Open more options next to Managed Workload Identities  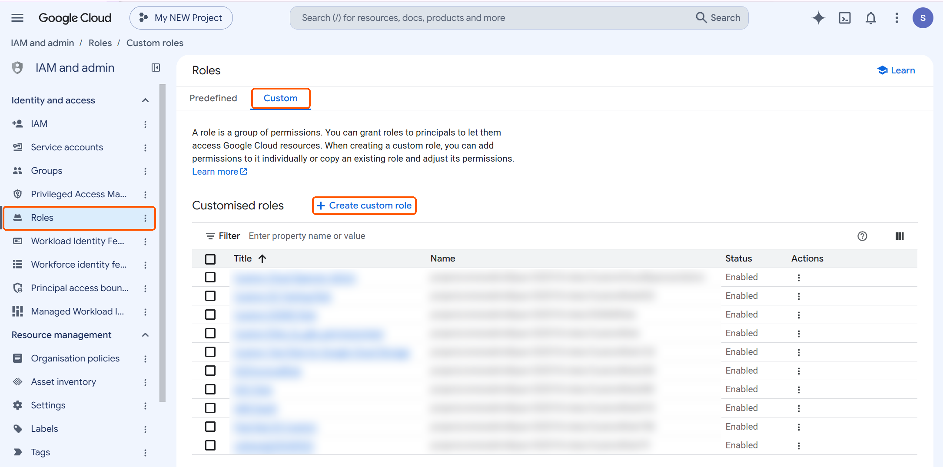[x=145, y=312]
